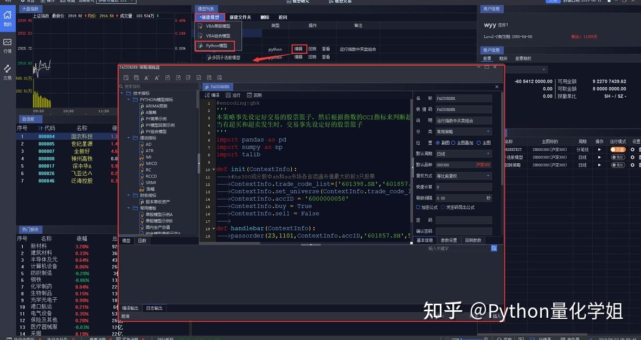Image resolution: width=641 pixels, height=340 pixels.
Task: Click the decrease font size A- icon
Action: pyautogui.click(x=146, y=78)
